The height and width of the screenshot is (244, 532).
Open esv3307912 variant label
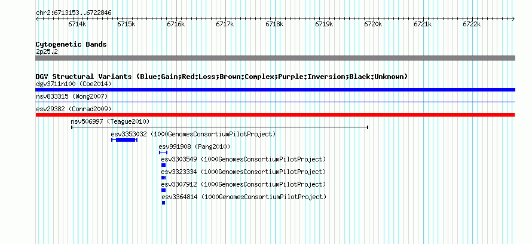tap(243, 184)
